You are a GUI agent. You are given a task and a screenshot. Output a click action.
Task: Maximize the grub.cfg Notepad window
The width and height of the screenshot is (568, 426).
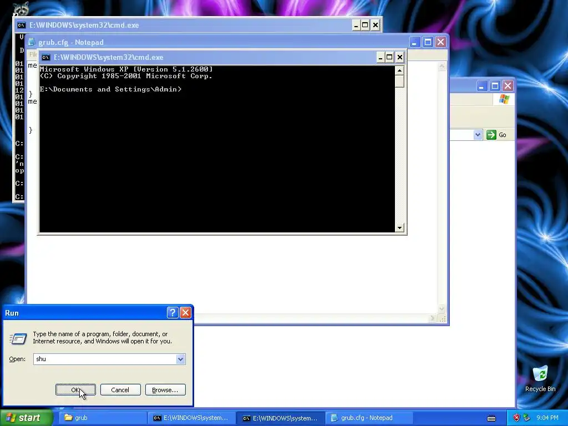(428, 42)
